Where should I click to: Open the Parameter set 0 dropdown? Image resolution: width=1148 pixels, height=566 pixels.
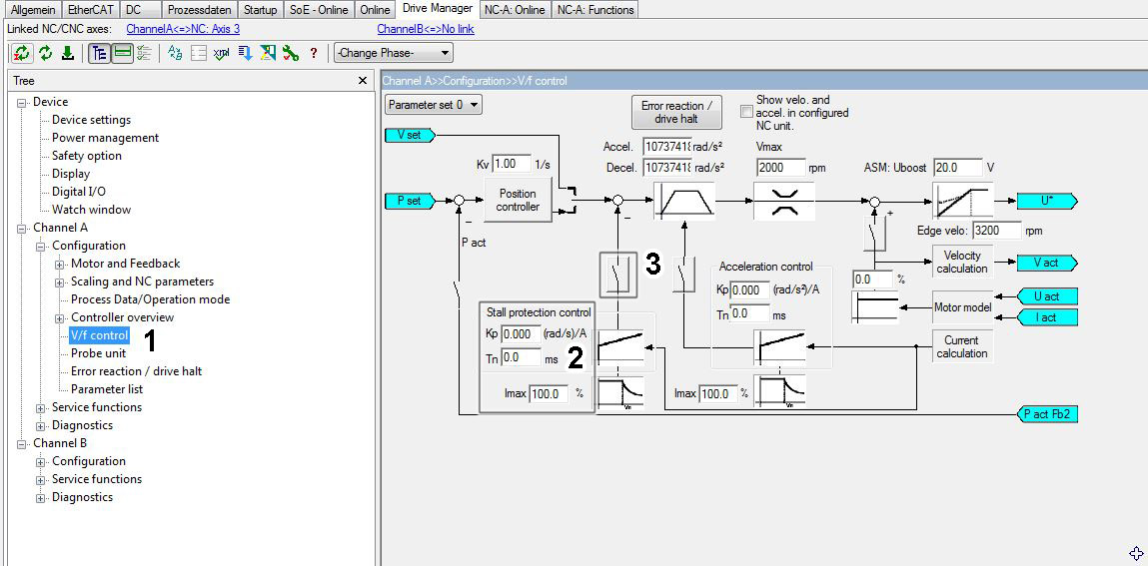[x=434, y=105]
